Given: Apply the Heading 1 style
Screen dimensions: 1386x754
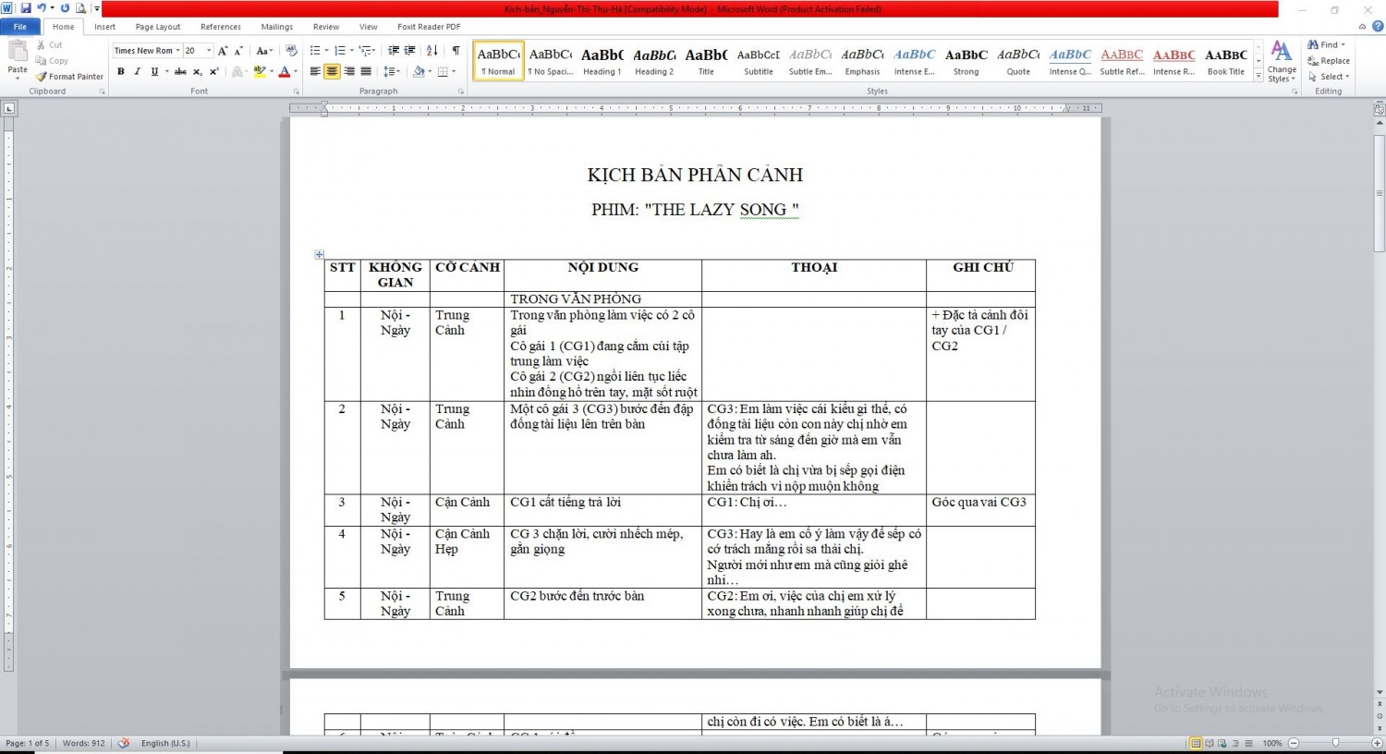Looking at the screenshot, I should point(602,61).
